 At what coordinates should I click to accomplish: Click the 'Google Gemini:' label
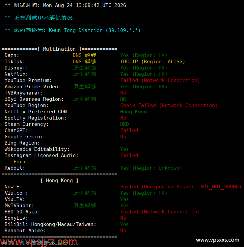point(25,137)
